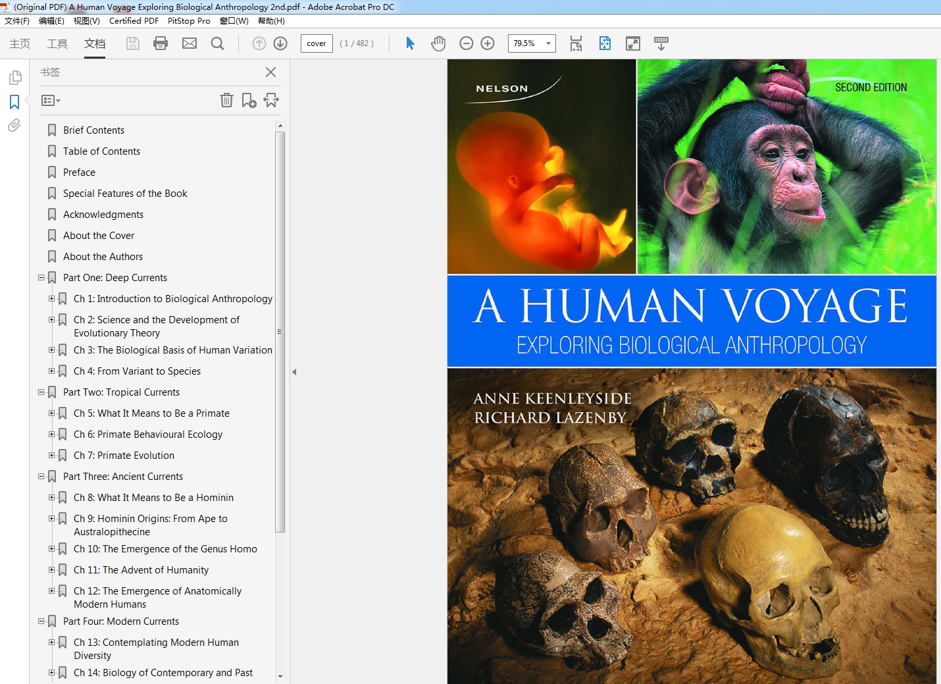The image size is (941, 684).
Task: Print the document with printer icon
Action: pyautogui.click(x=161, y=43)
